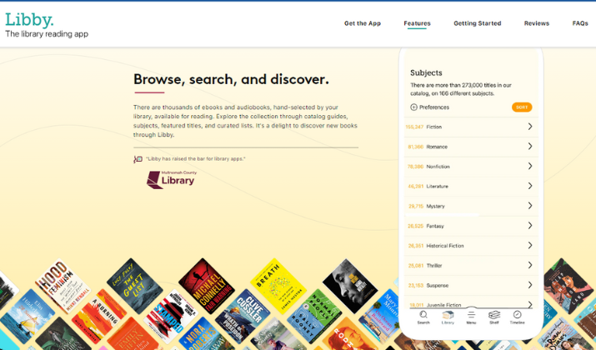The image size is (596, 350).
Task: Click the yellow Breath book cover
Action: pos(278,286)
